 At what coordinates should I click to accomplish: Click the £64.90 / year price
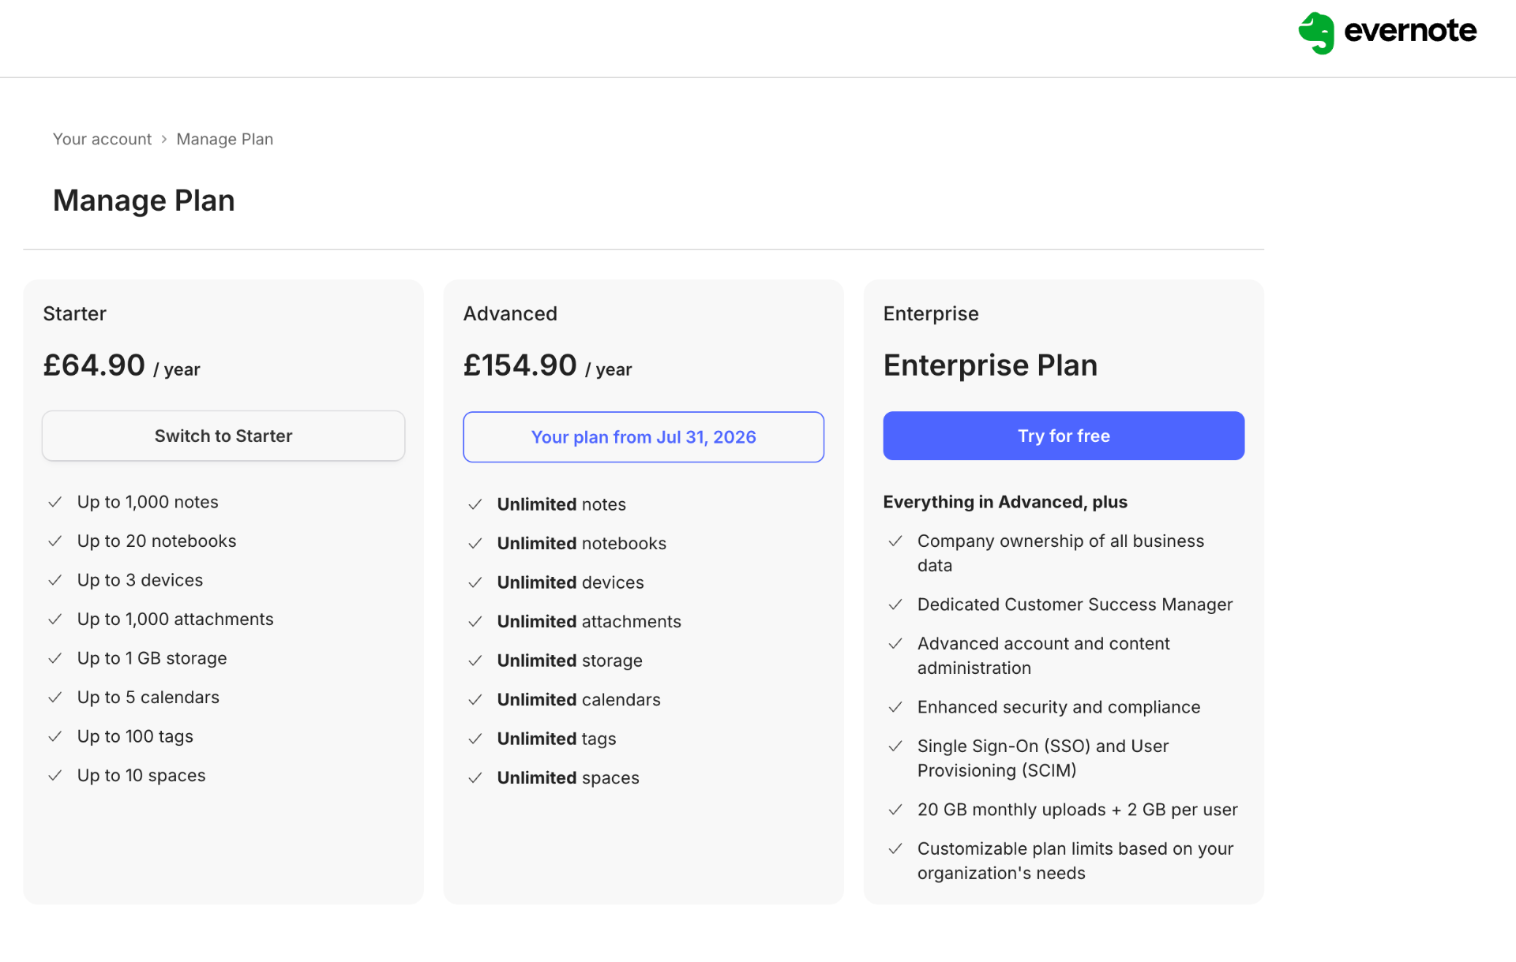122,365
